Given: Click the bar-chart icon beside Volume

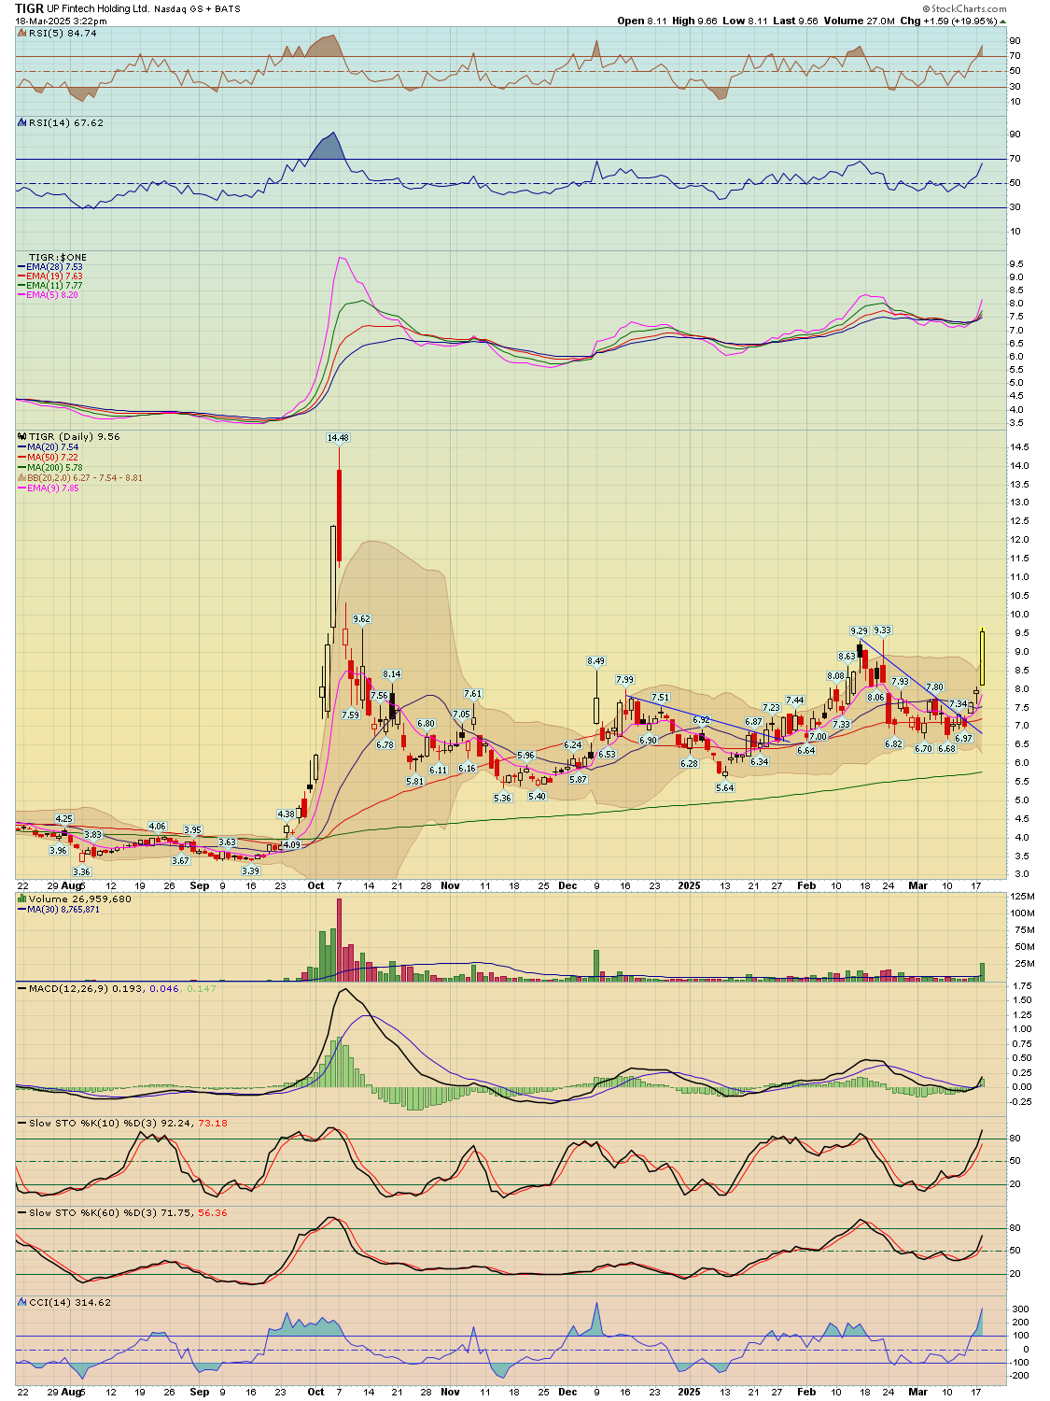Looking at the screenshot, I should (22, 899).
